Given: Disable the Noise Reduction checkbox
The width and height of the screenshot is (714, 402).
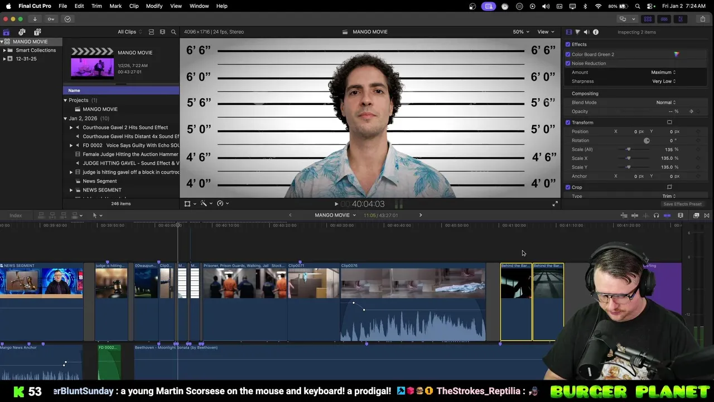Looking at the screenshot, I should (x=568, y=63).
